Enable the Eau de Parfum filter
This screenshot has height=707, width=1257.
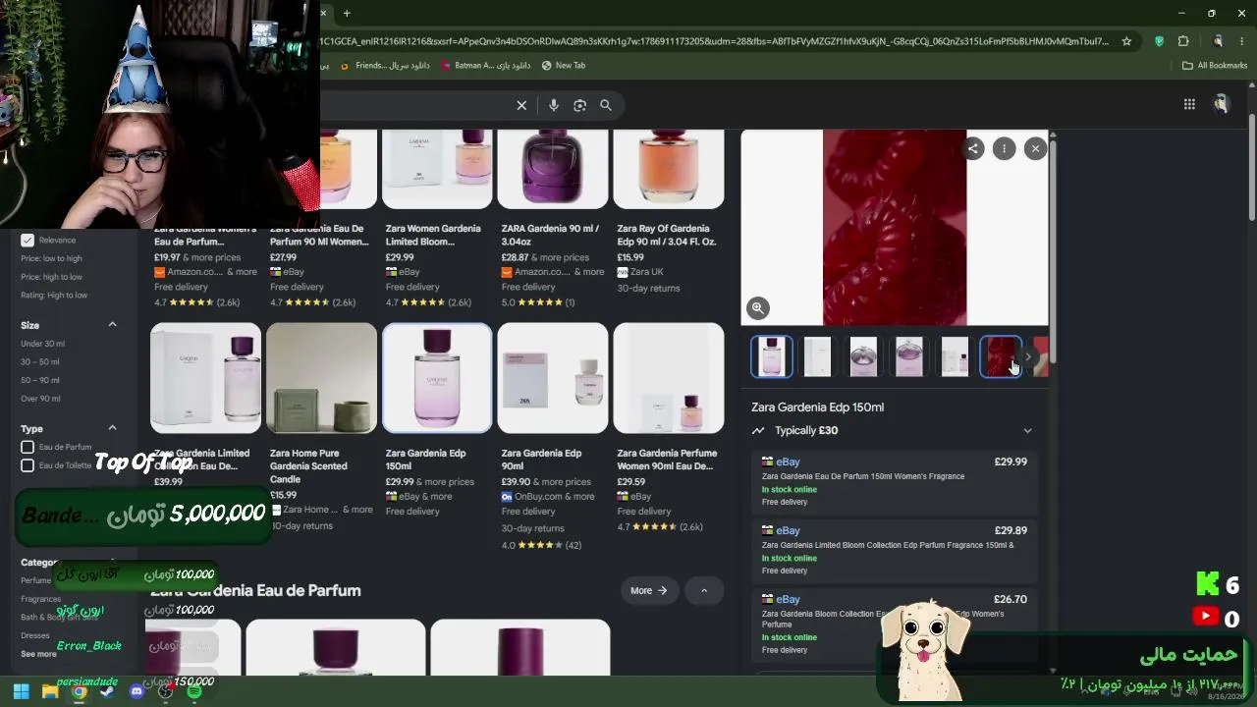pos(27,447)
